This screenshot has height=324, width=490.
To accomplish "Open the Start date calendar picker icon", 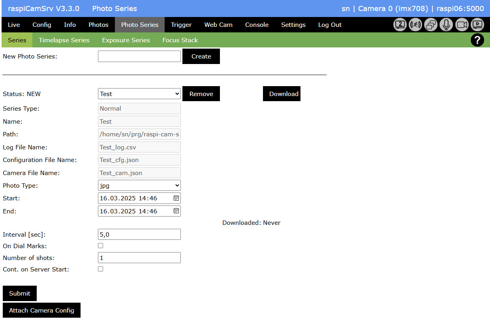I will (176, 198).
